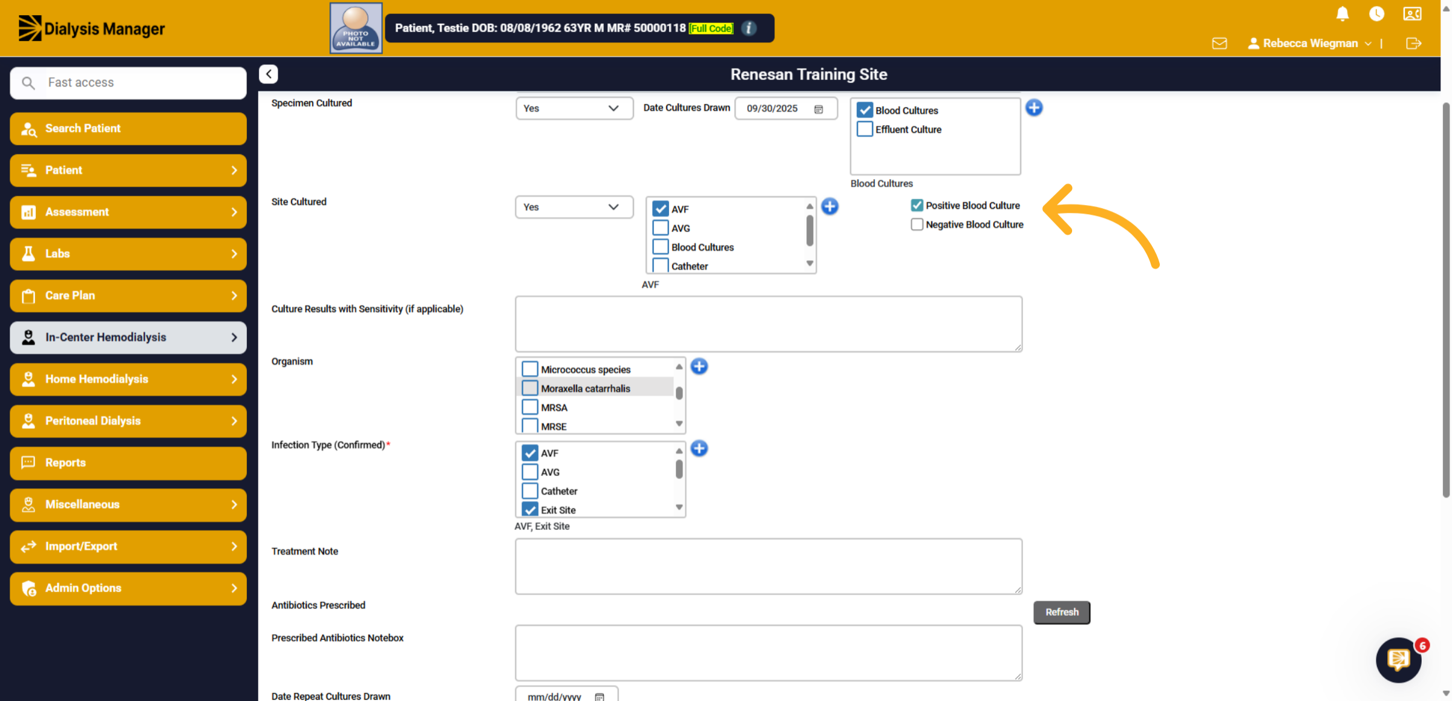Open the Rebecca Wiegman user dropdown

[x=1310, y=43]
